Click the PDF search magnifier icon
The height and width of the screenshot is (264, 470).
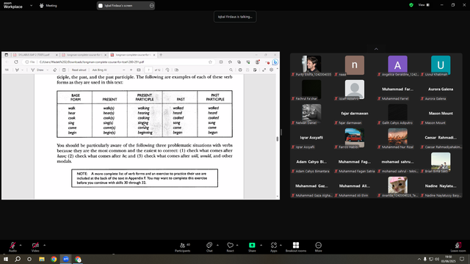[231, 70]
